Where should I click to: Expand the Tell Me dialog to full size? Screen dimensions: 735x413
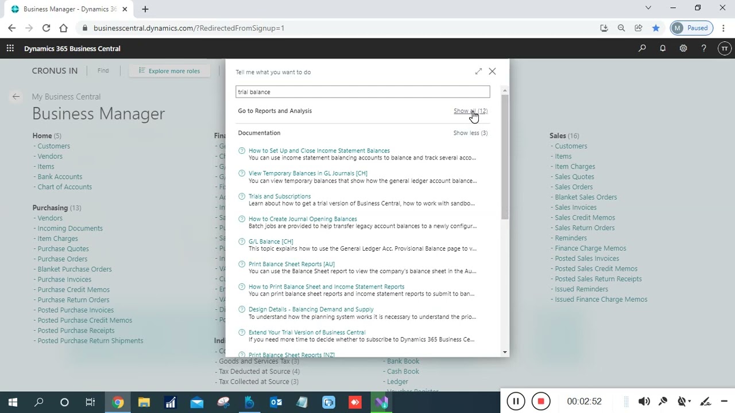478,71
